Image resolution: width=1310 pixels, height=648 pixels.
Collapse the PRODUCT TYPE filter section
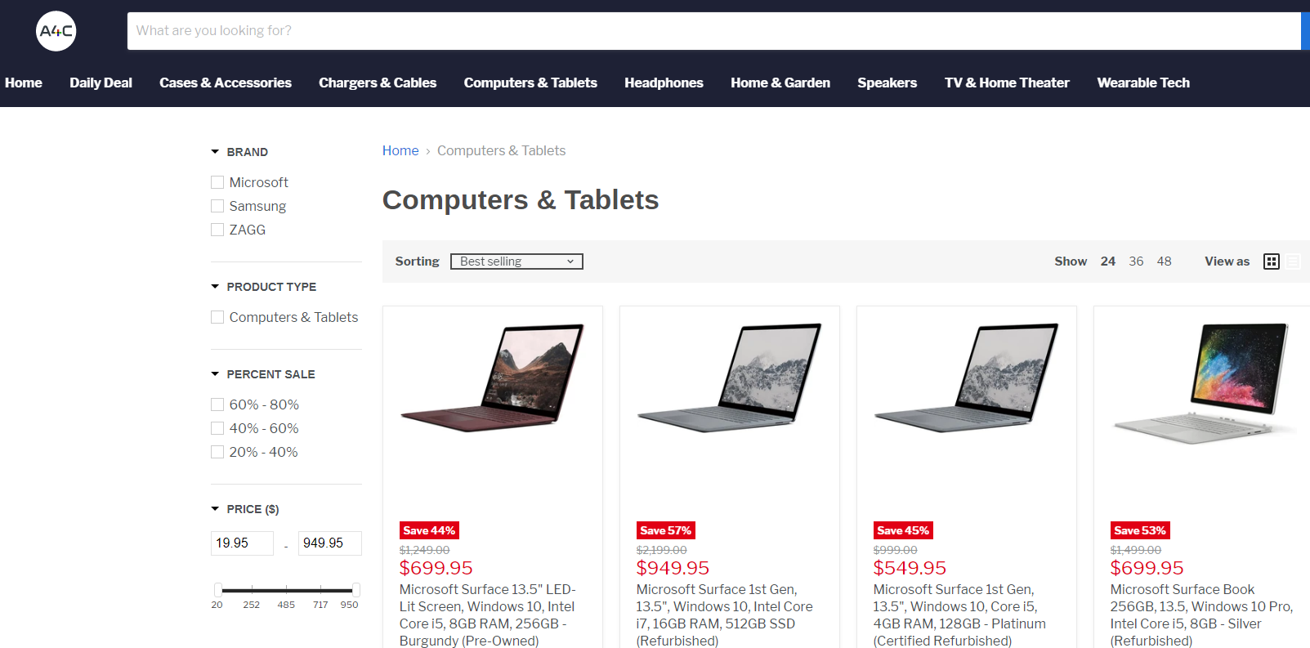point(215,287)
